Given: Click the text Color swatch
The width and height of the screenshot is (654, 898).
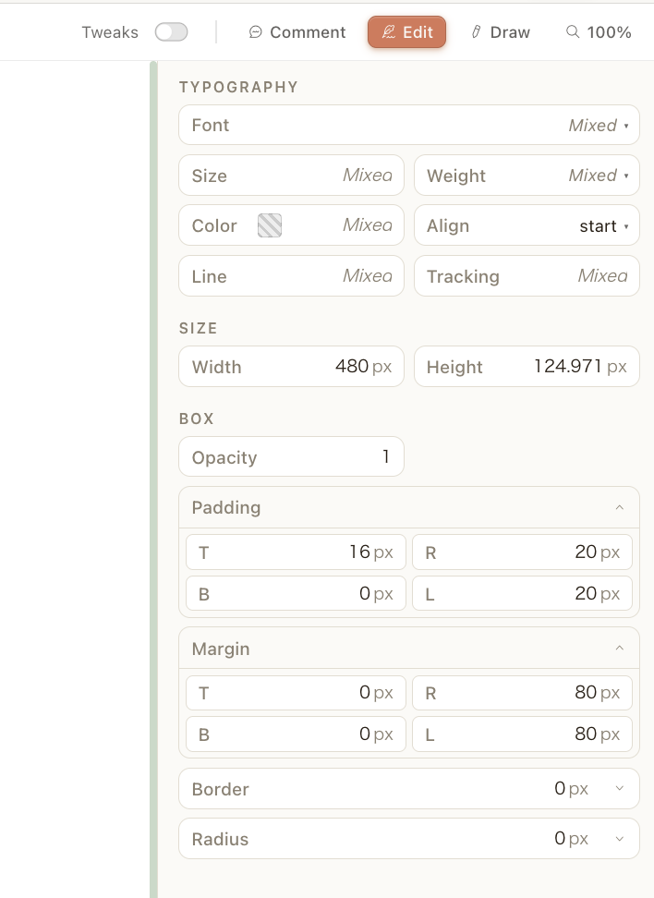Looking at the screenshot, I should pos(270,226).
